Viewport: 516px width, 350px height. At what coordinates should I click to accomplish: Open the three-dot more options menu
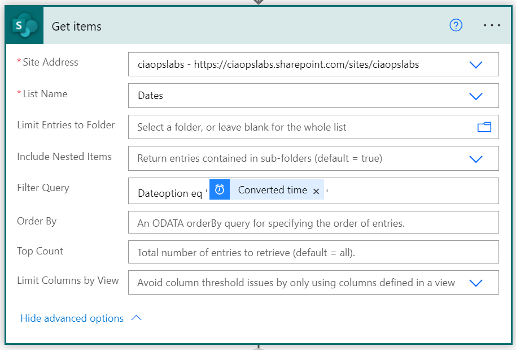coord(492,26)
